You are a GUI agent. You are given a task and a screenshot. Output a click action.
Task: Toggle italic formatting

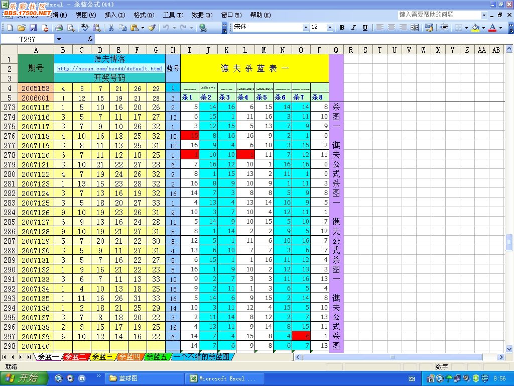click(x=353, y=28)
